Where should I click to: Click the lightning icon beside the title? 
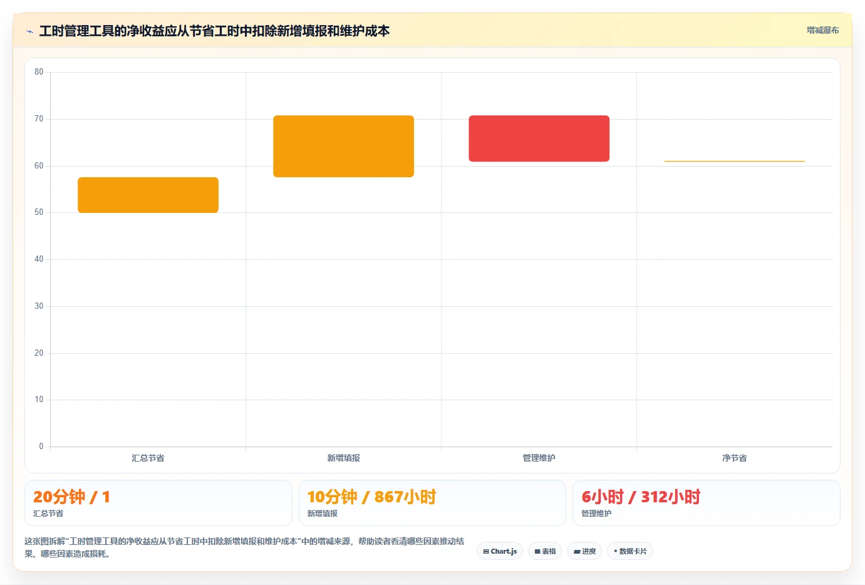[29, 31]
